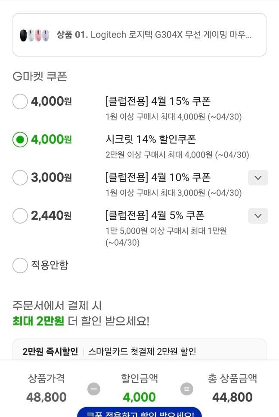This screenshot has width=279, height=417.
Task: Click the green 할인금액 4,000 amount
Action: pyautogui.click(x=139, y=397)
